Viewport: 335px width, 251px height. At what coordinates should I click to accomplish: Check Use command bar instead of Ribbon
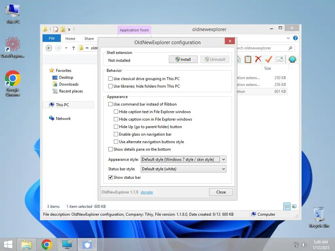point(110,104)
